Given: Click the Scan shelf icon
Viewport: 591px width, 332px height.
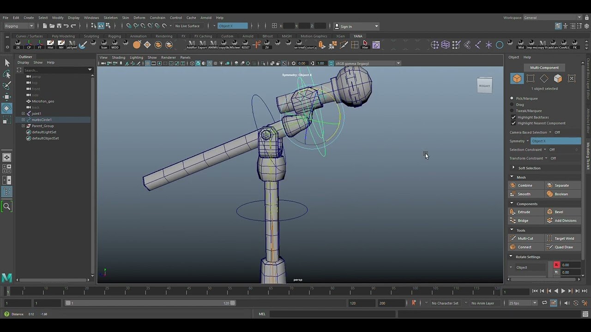Looking at the screenshot, I should 104,44.
